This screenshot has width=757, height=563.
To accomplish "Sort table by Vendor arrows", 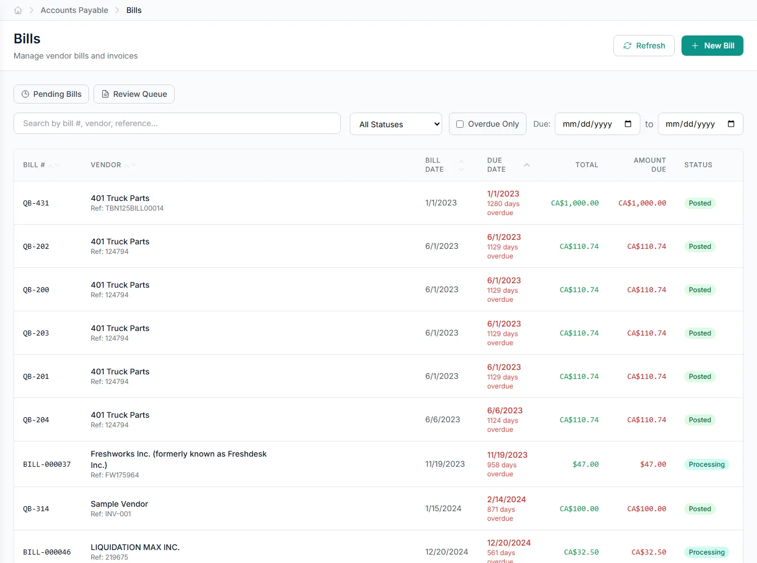I will pos(130,165).
